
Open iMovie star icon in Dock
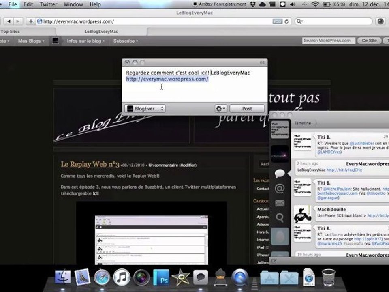pos(181,277)
